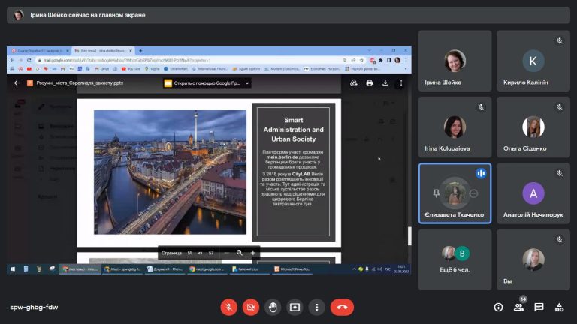The width and height of the screenshot is (577, 324).
Task: Open the Windows Start menu in shared screen
Action: [13, 269]
